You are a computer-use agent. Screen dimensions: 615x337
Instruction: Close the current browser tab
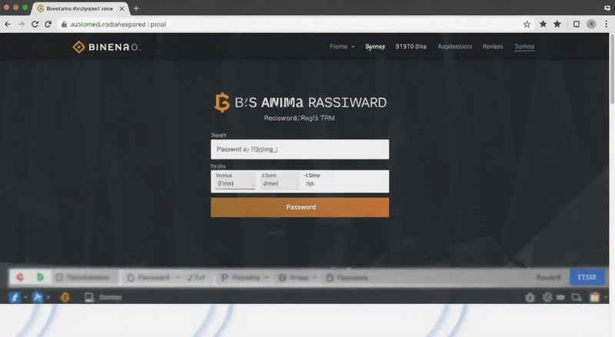tap(121, 8)
